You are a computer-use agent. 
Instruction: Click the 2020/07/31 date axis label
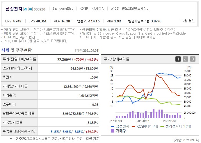coord(143,121)
